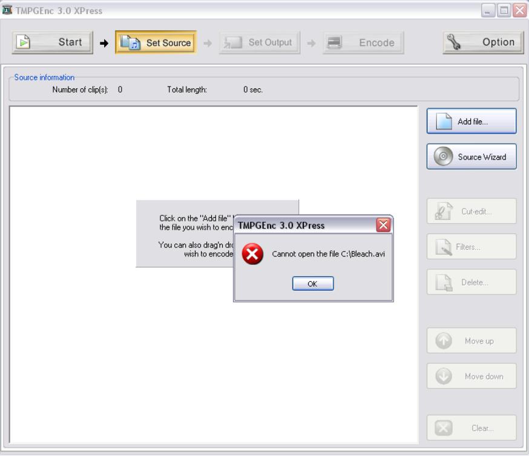
Task: Click the TMPGEnc app icon in title bar
Action: pyautogui.click(x=7, y=10)
